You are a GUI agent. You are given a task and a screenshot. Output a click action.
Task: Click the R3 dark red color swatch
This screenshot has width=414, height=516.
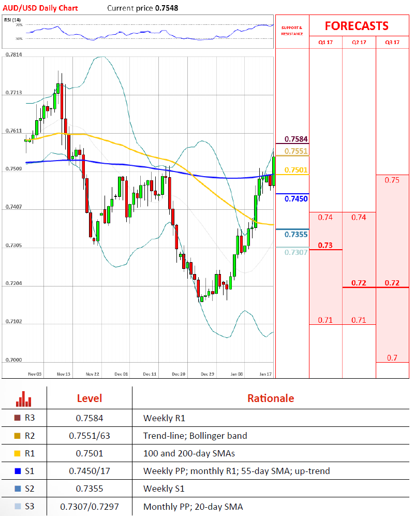click(18, 418)
